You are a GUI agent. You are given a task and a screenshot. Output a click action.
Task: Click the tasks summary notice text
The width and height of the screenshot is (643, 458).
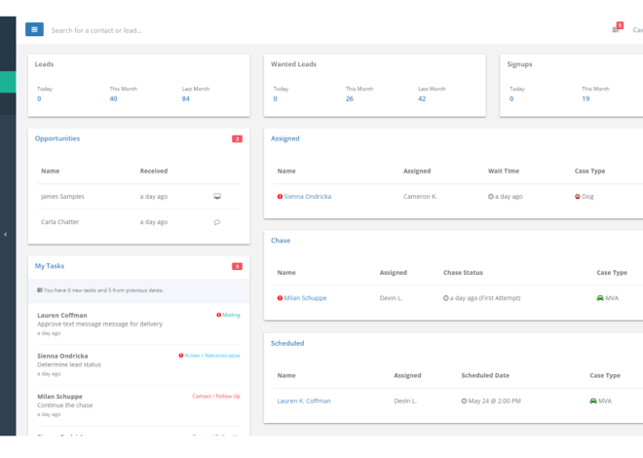[x=103, y=289]
